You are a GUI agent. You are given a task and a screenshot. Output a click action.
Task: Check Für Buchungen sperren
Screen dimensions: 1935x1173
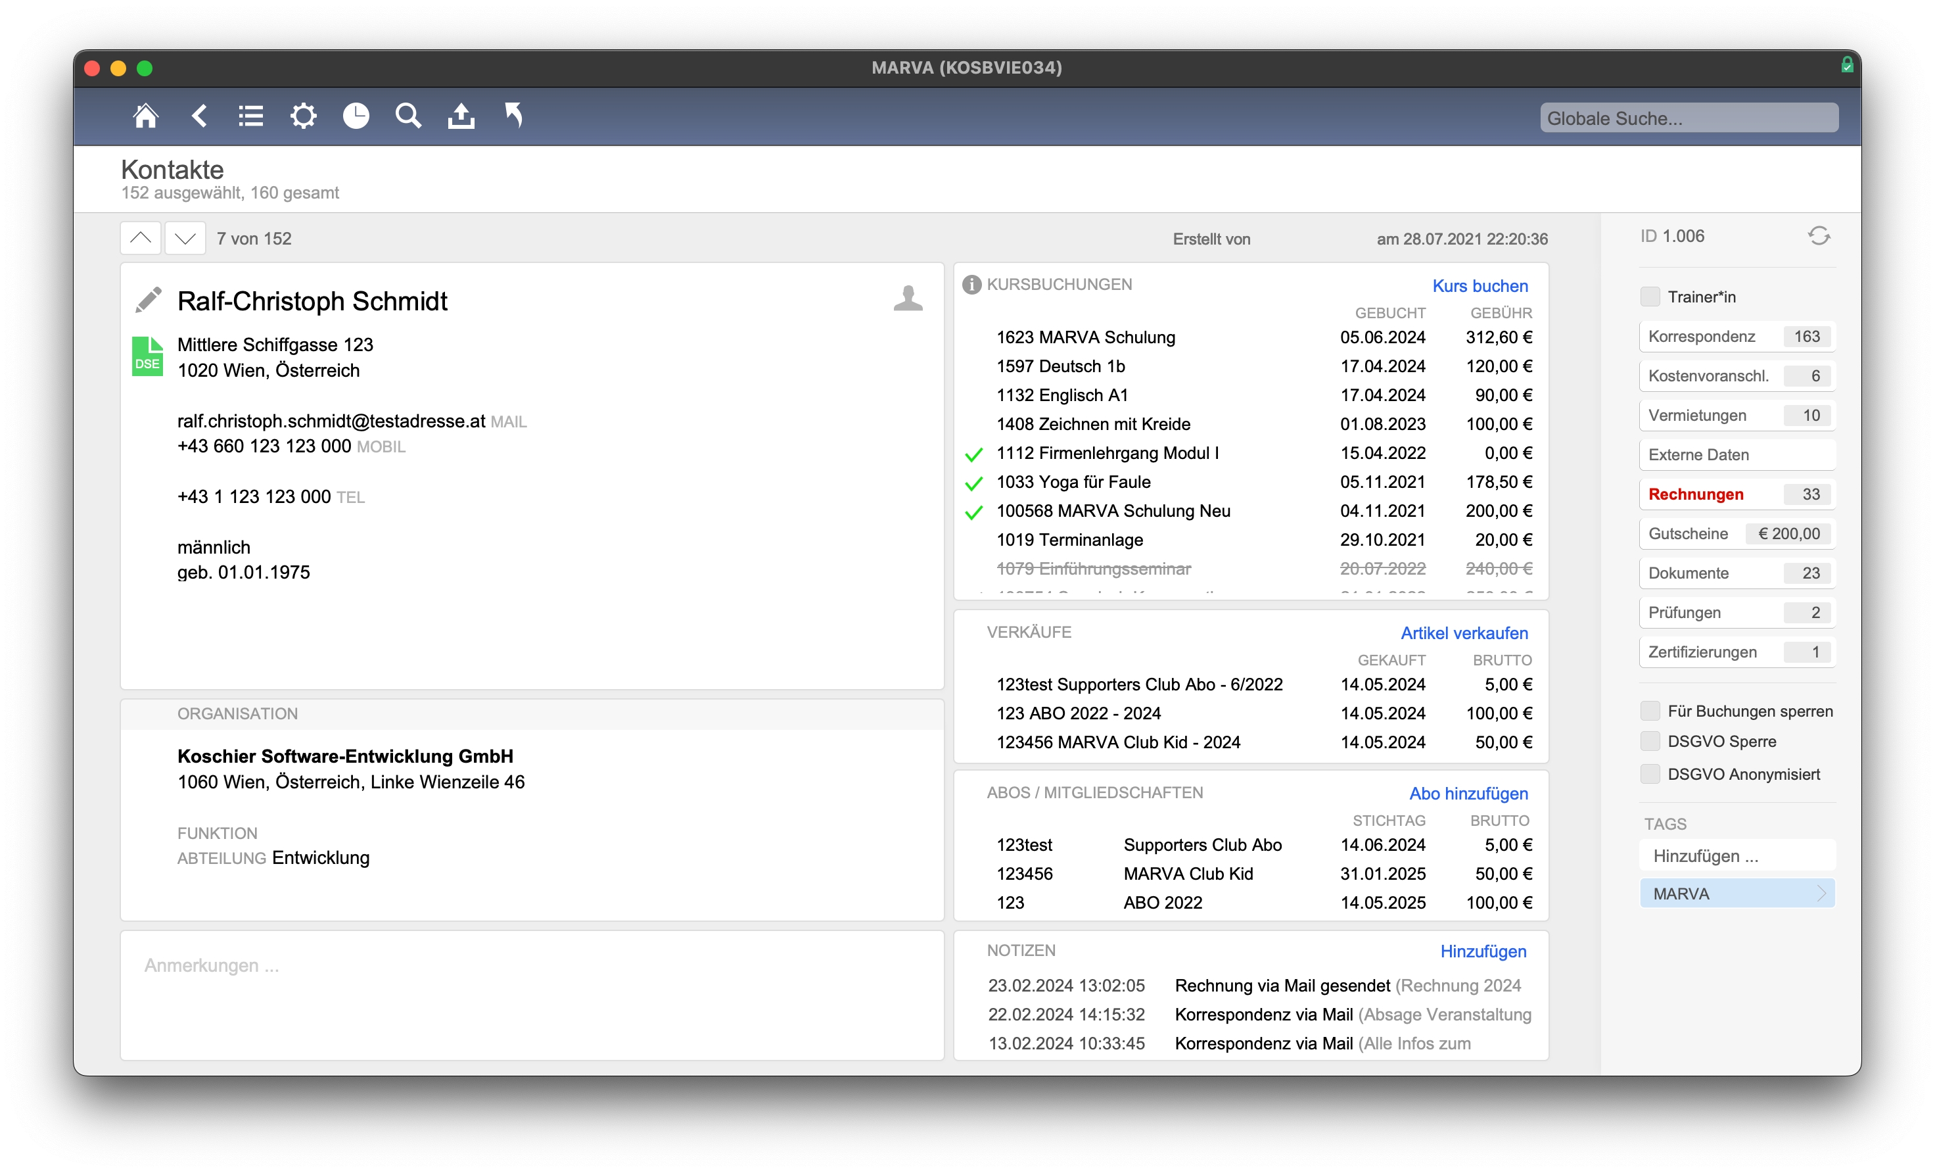coord(1649,710)
